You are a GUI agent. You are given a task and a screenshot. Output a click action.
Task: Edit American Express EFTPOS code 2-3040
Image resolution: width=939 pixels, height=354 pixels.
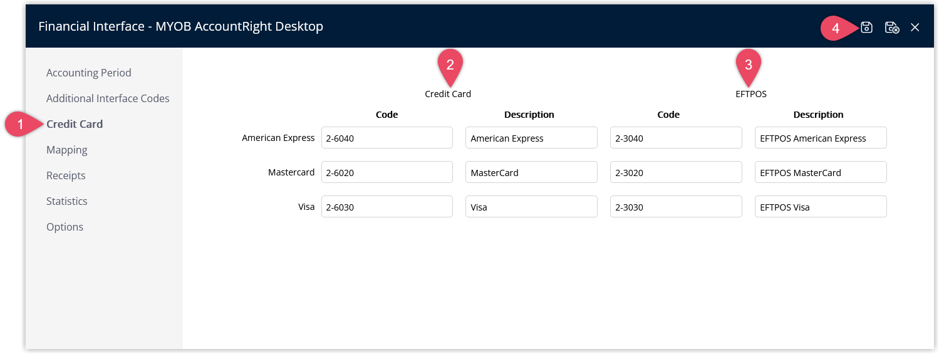(676, 138)
